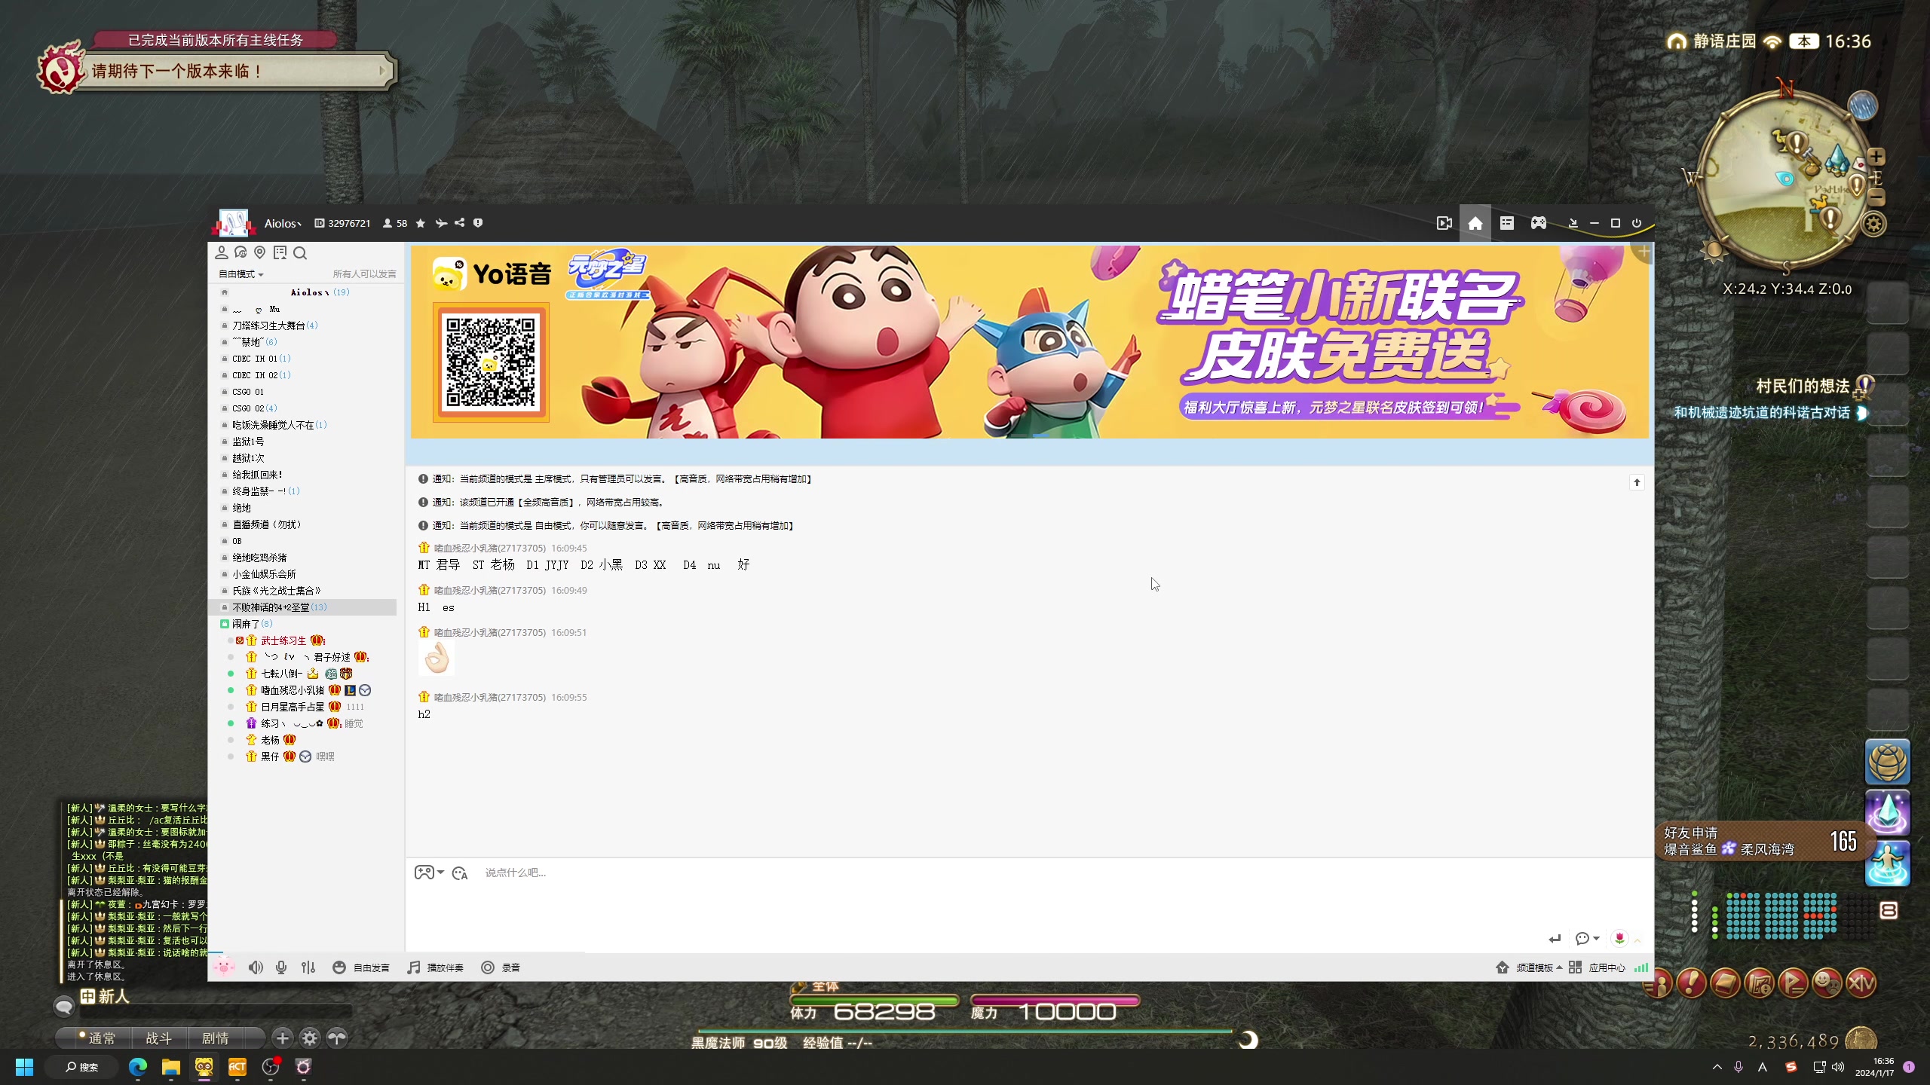Locate my position with the pin icon
1930x1085 pixels.
click(x=260, y=253)
